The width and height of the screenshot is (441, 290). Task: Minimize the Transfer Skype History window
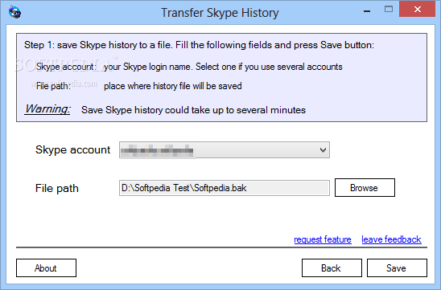pyautogui.click(x=367, y=11)
